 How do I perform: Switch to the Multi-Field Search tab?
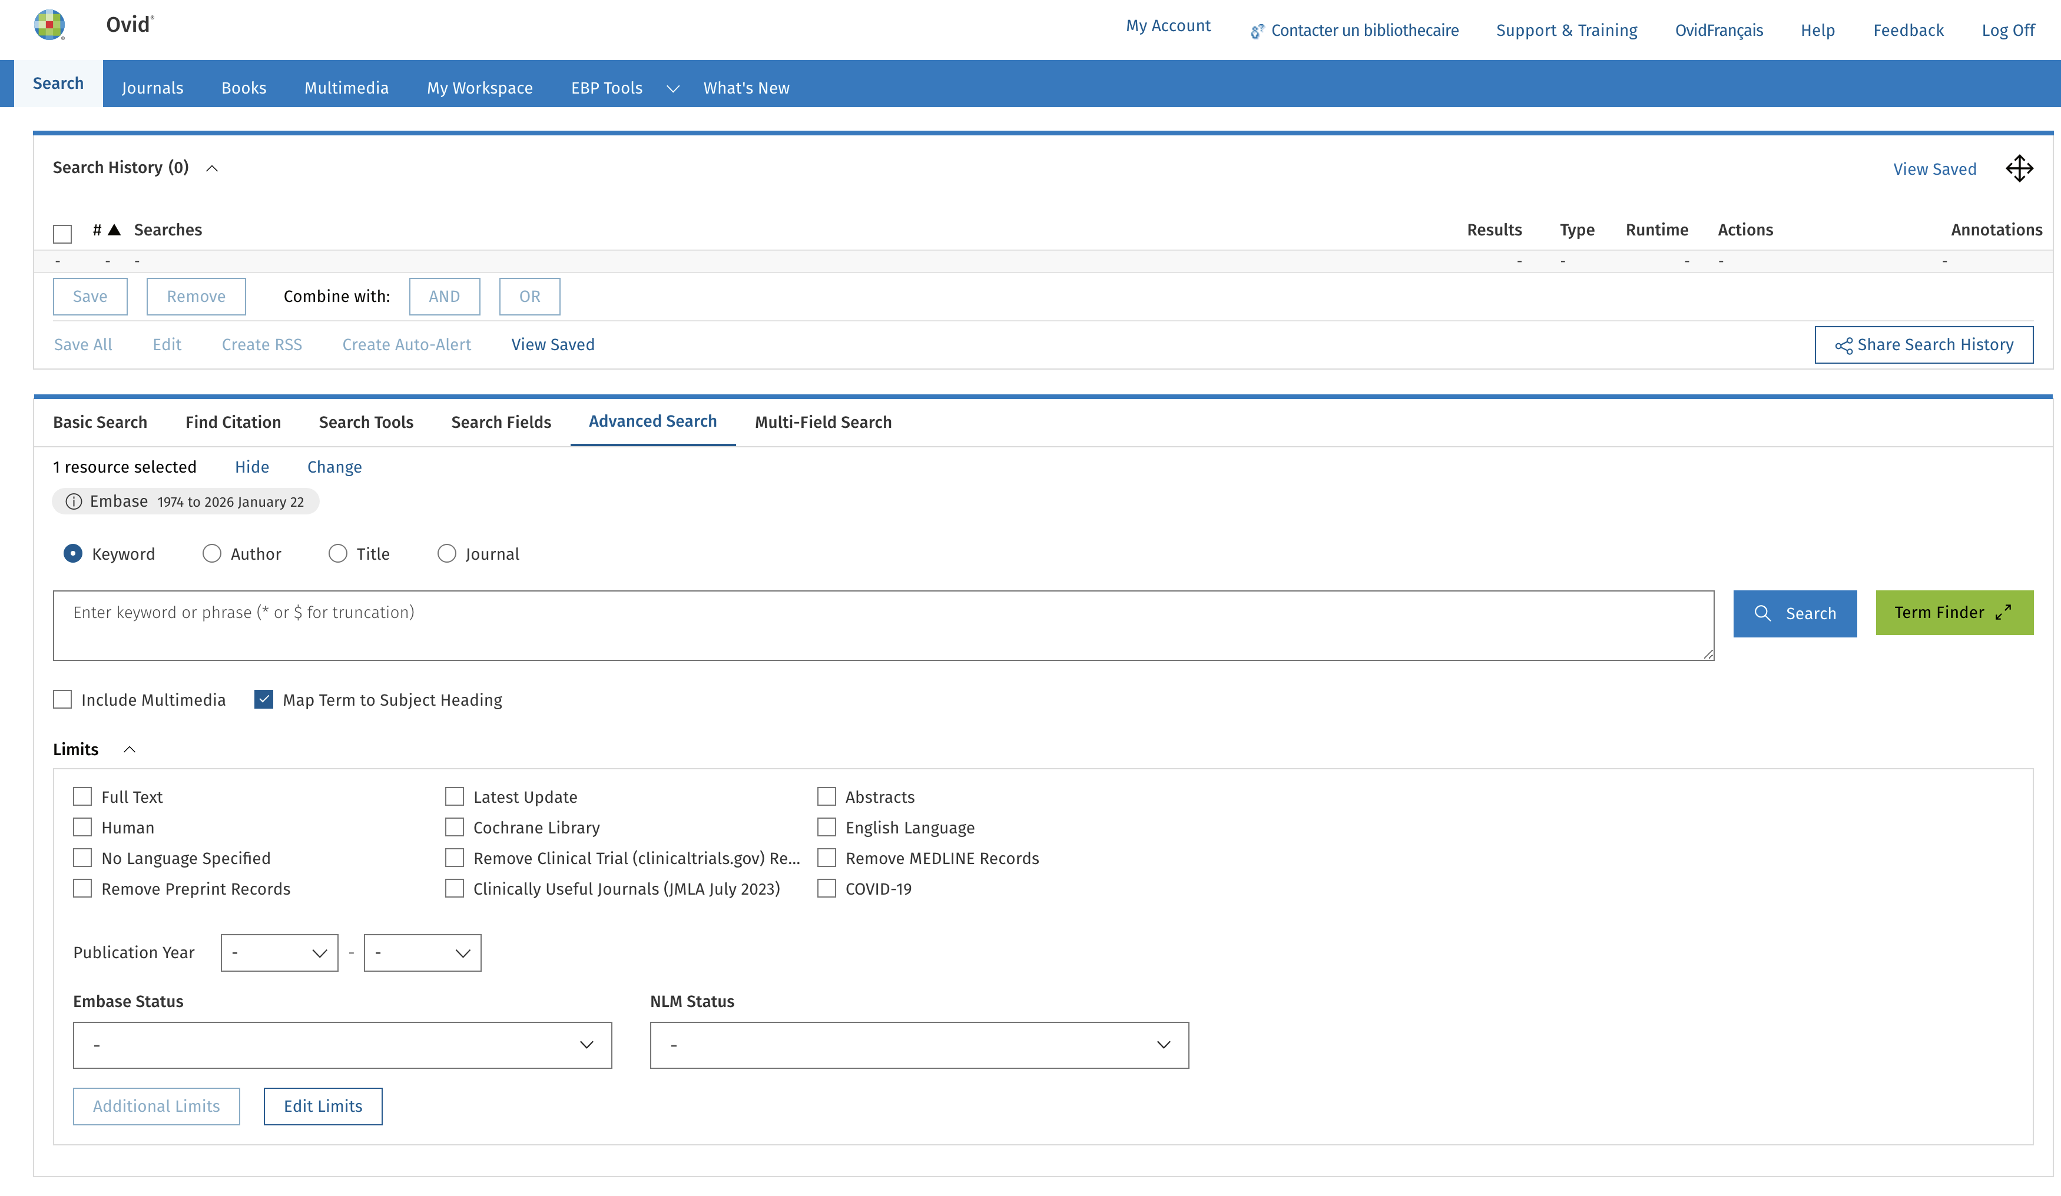823,423
